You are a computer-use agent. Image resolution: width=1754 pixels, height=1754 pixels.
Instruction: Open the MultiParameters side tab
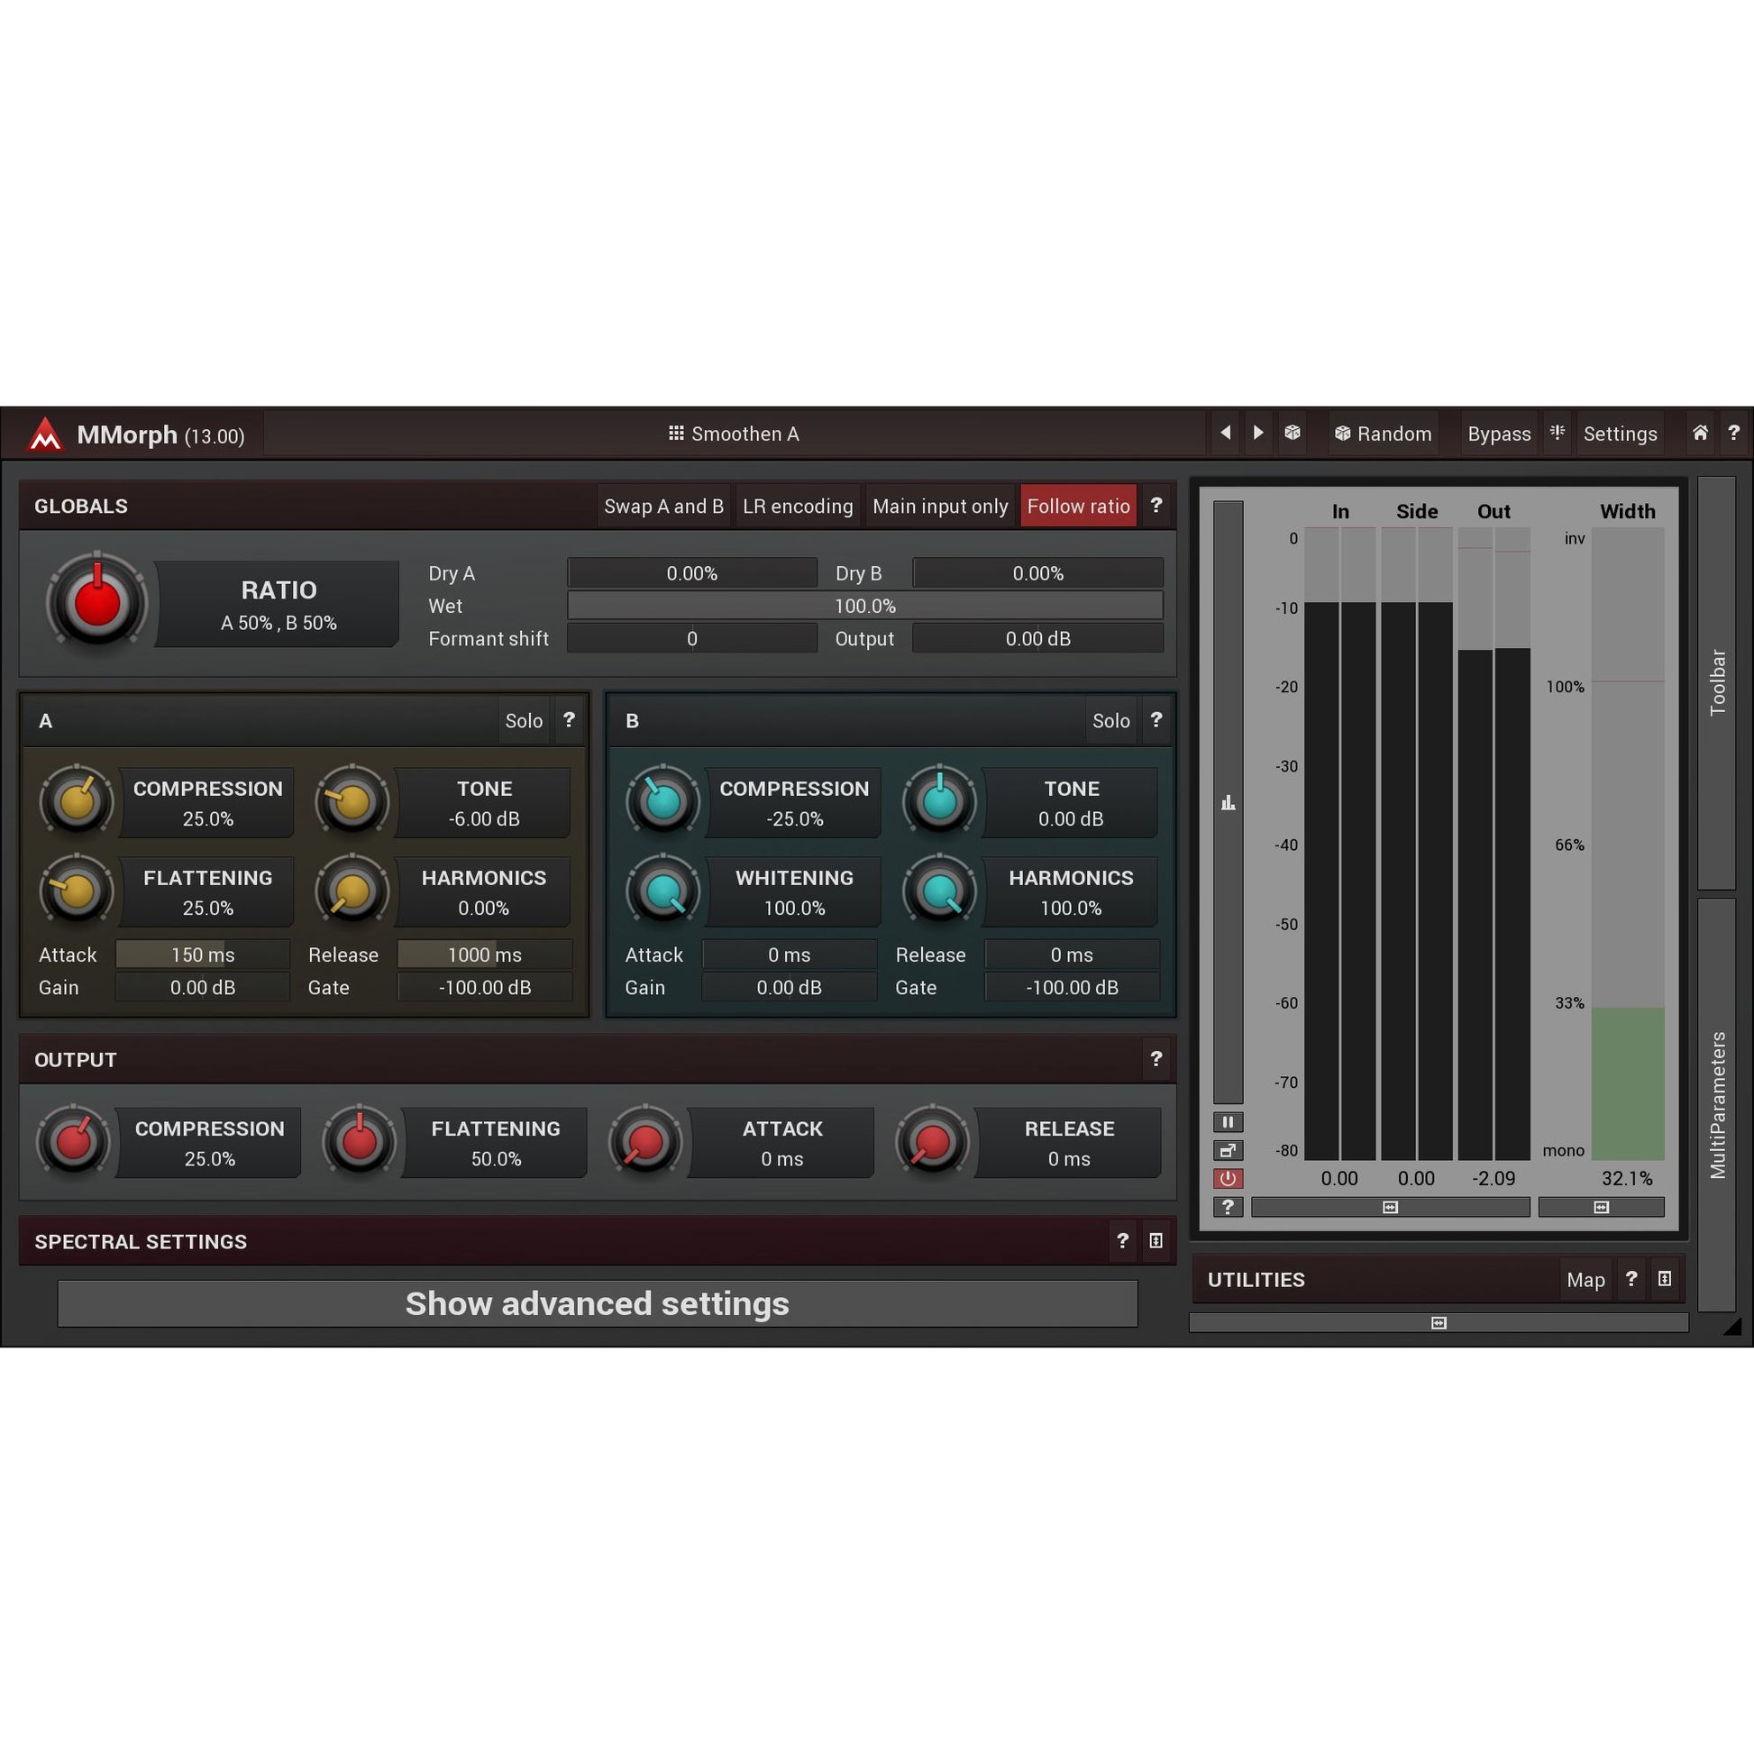pyautogui.click(x=1716, y=1104)
